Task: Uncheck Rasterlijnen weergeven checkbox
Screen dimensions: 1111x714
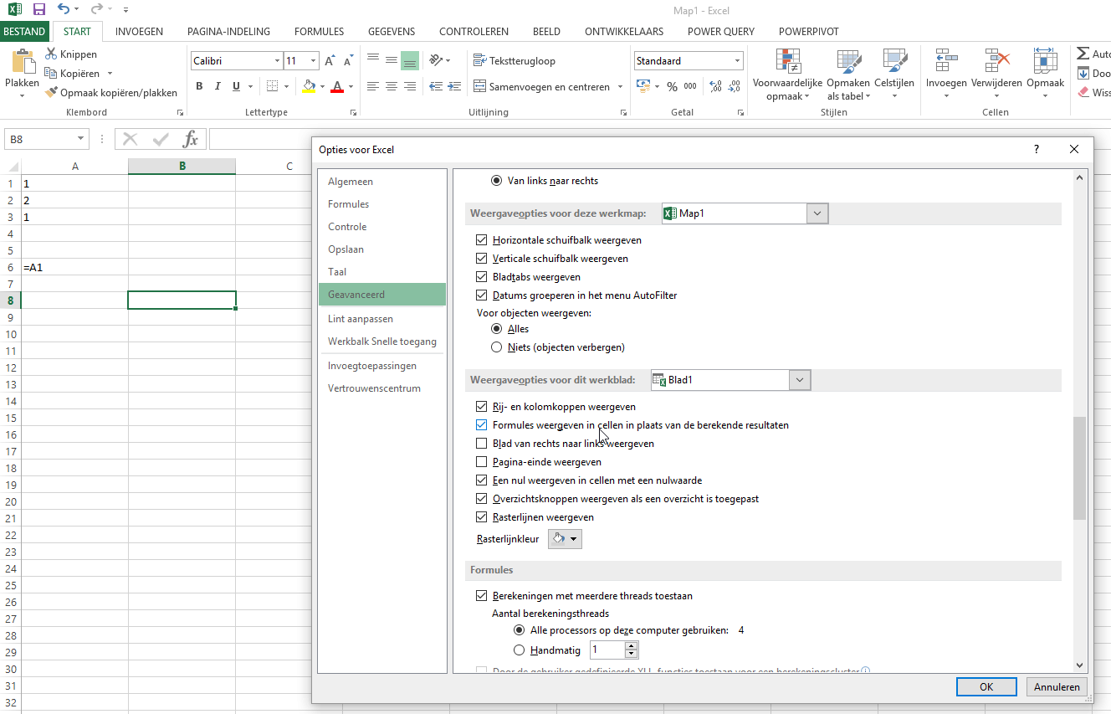Action: pos(481,517)
